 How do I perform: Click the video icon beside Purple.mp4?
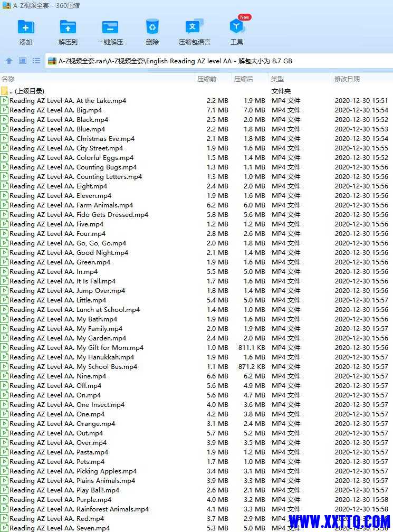pyautogui.click(x=4, y=499)
